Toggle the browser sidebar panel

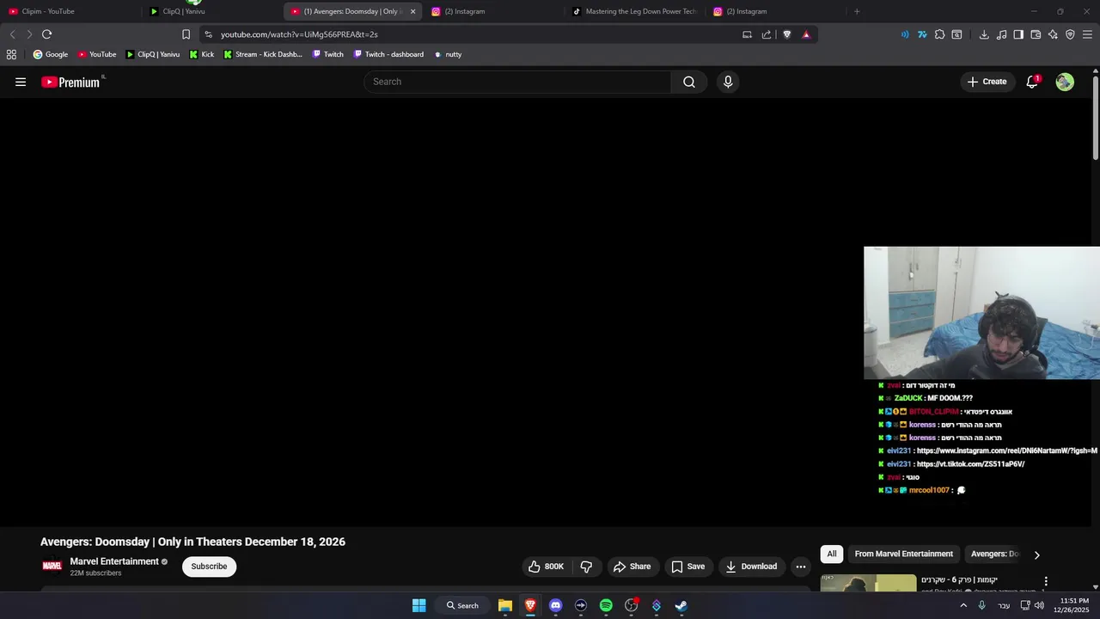pos(1018,34)
